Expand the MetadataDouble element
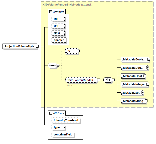The image size is (156, 144). (147, 68)
